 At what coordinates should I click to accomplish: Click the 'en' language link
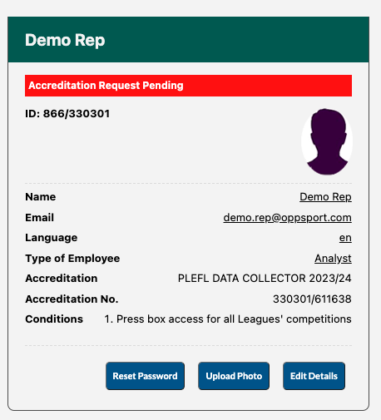(x=345, y=238)
